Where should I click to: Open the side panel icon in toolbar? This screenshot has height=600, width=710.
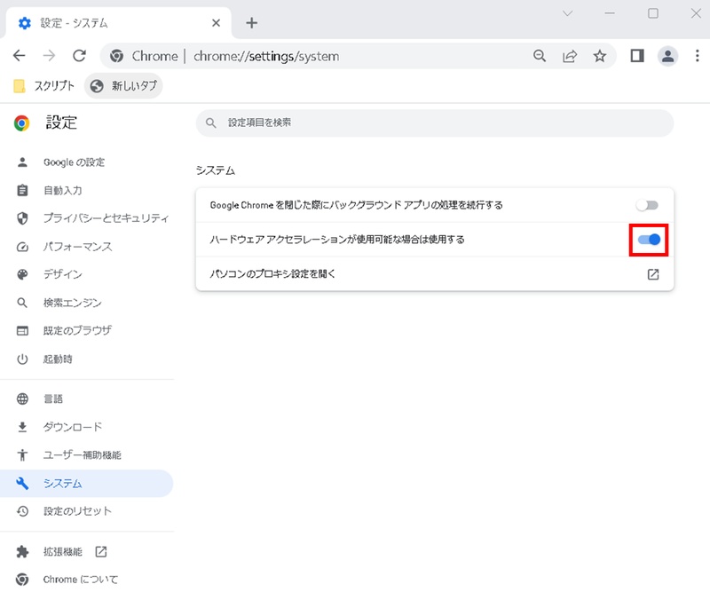point(636,55)
